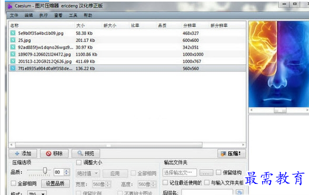Viewport: 309px width, 195px height.
Task: Select file 25.jpg in the list
Action: click(24, 40)
